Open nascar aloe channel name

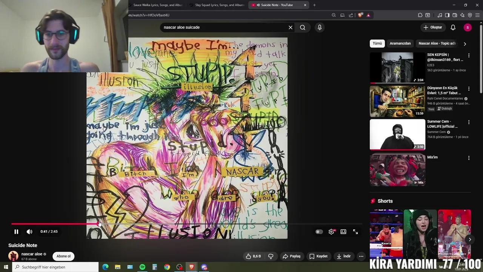(32, 254)
